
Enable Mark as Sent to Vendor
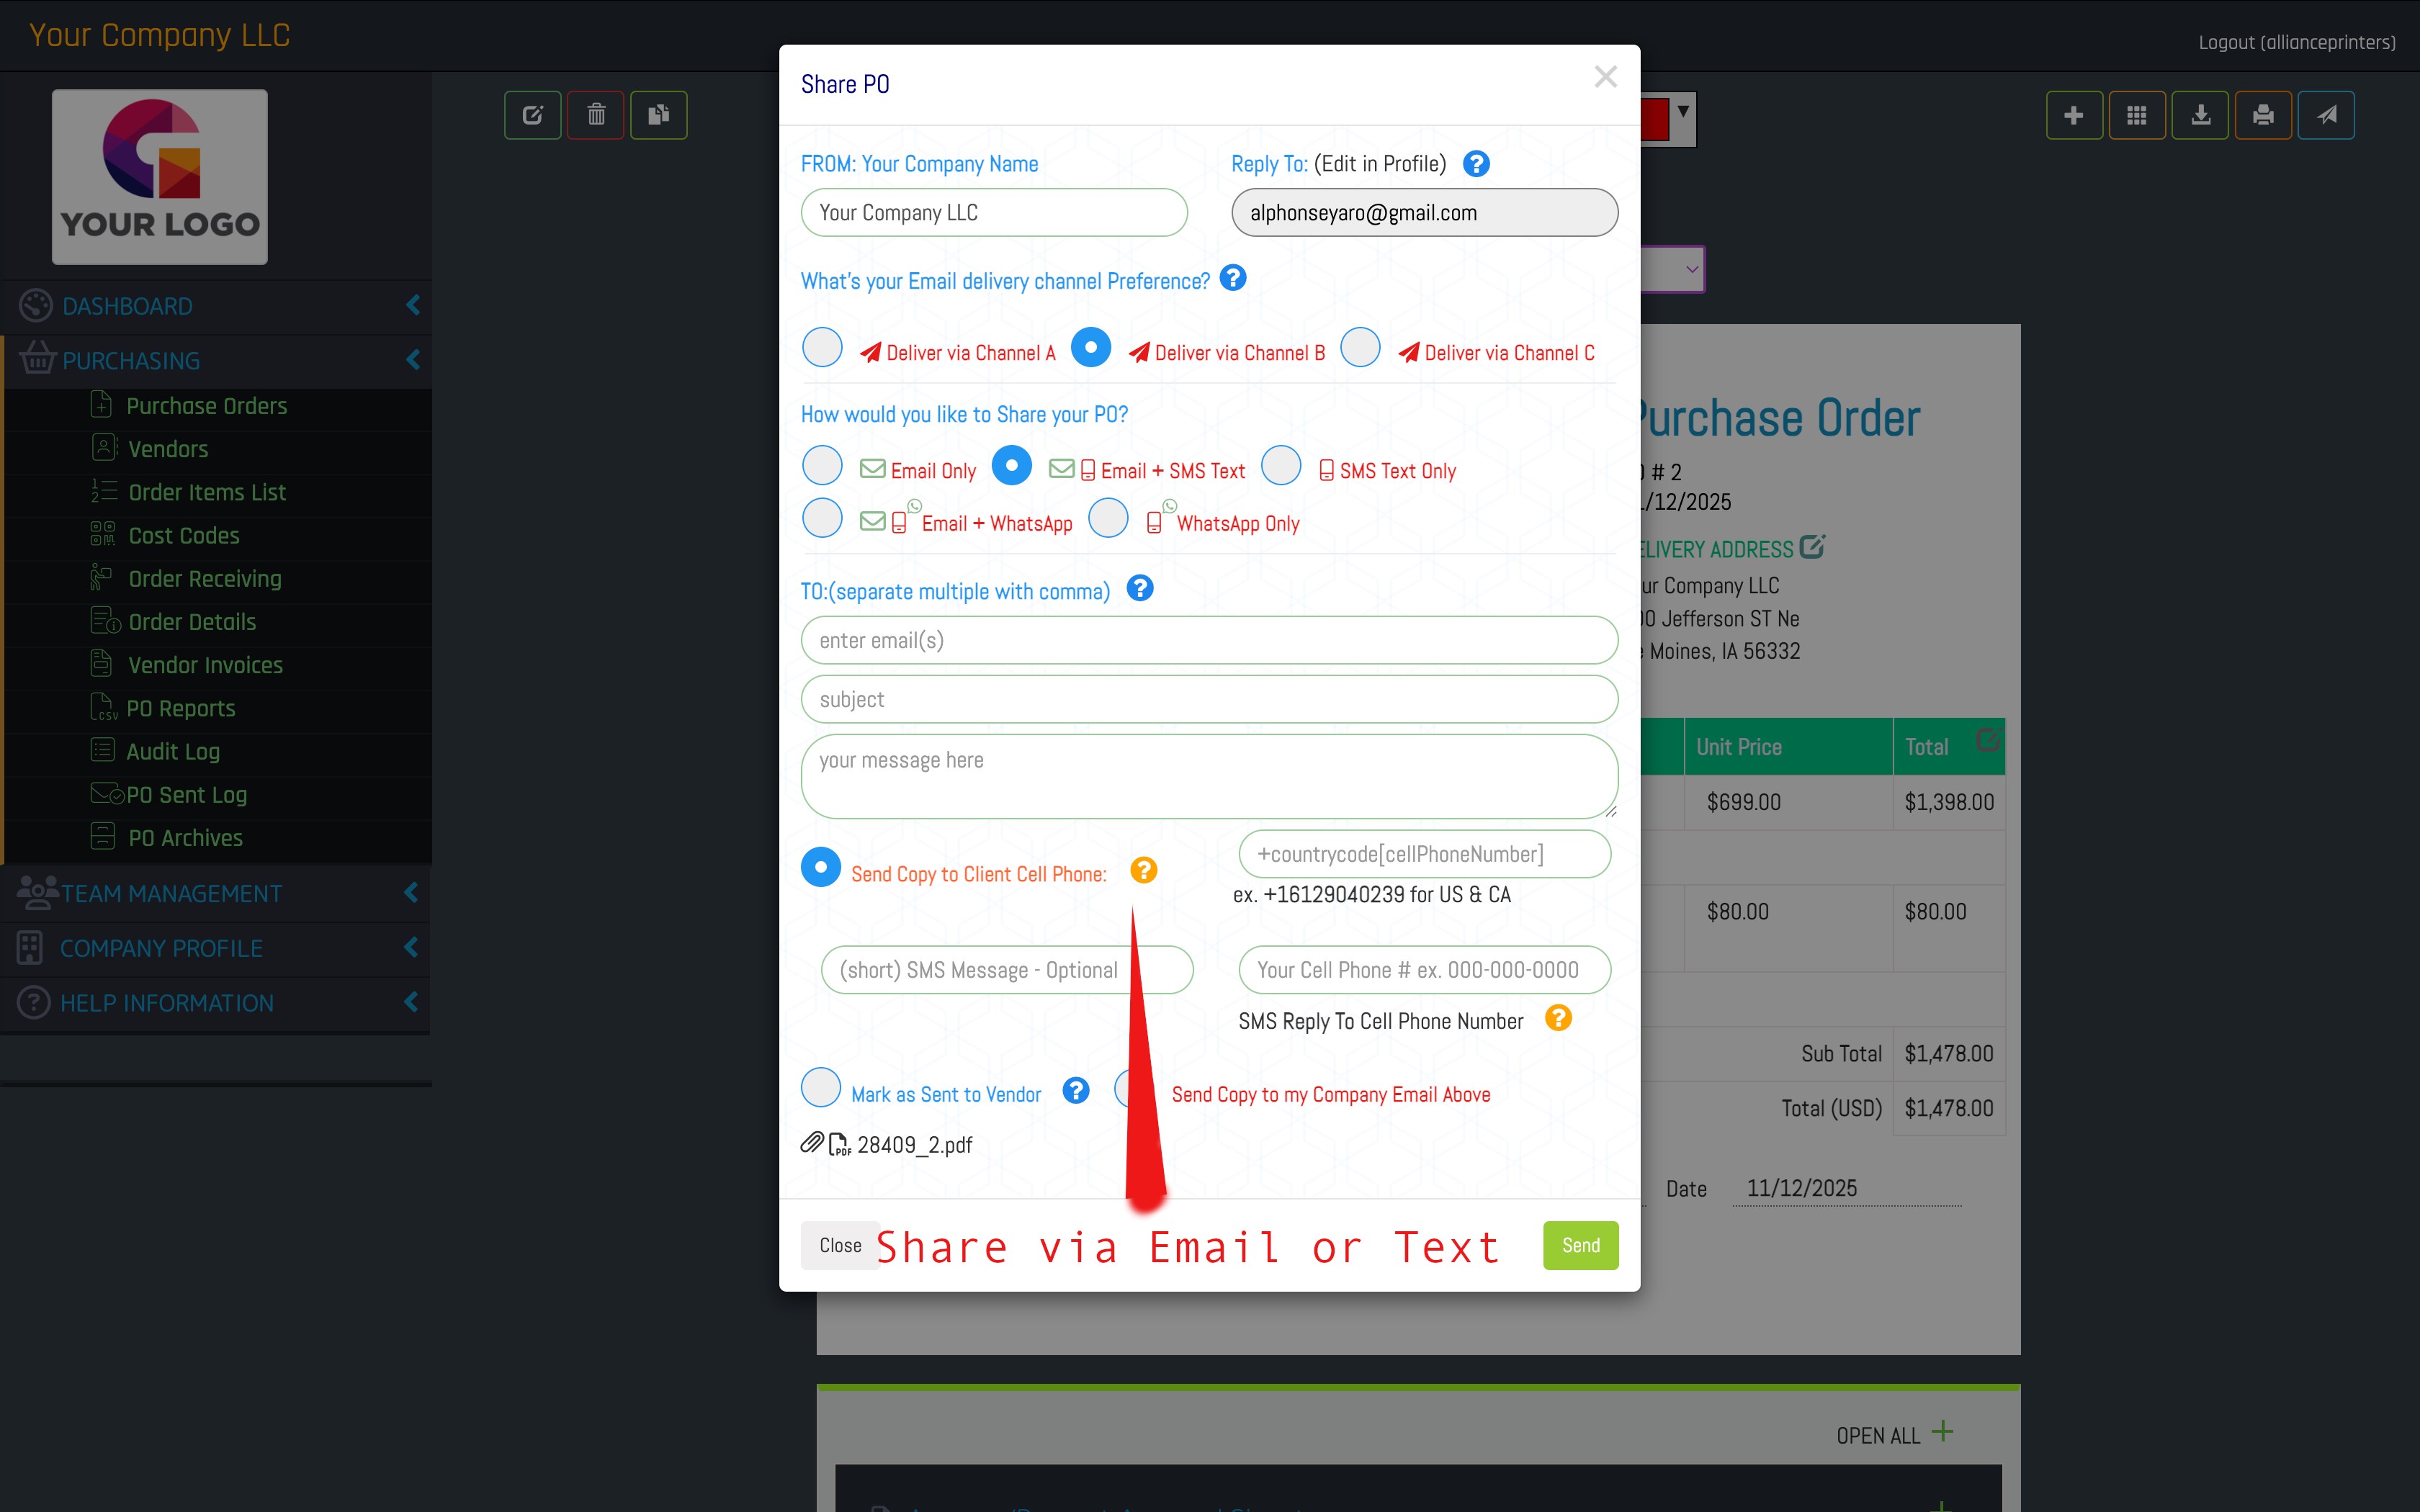click(x=821, y=1088)
